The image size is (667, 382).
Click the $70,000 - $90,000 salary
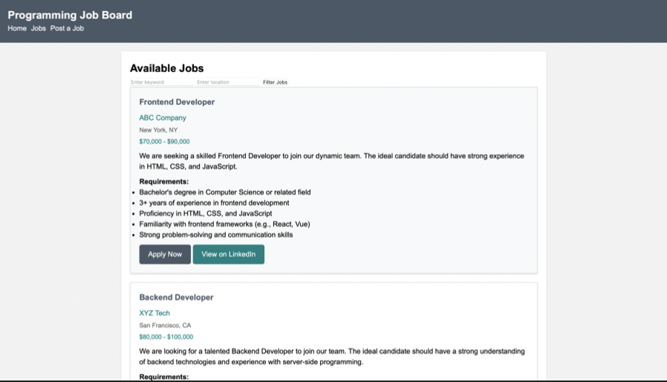pyautogui.click(x=164, y=141)
